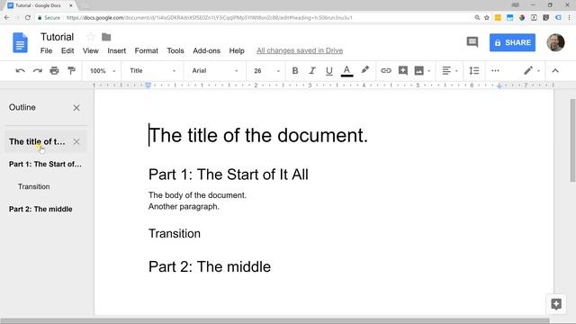Click 'All changes saved in Drive' link

click(x=300, y=50)
